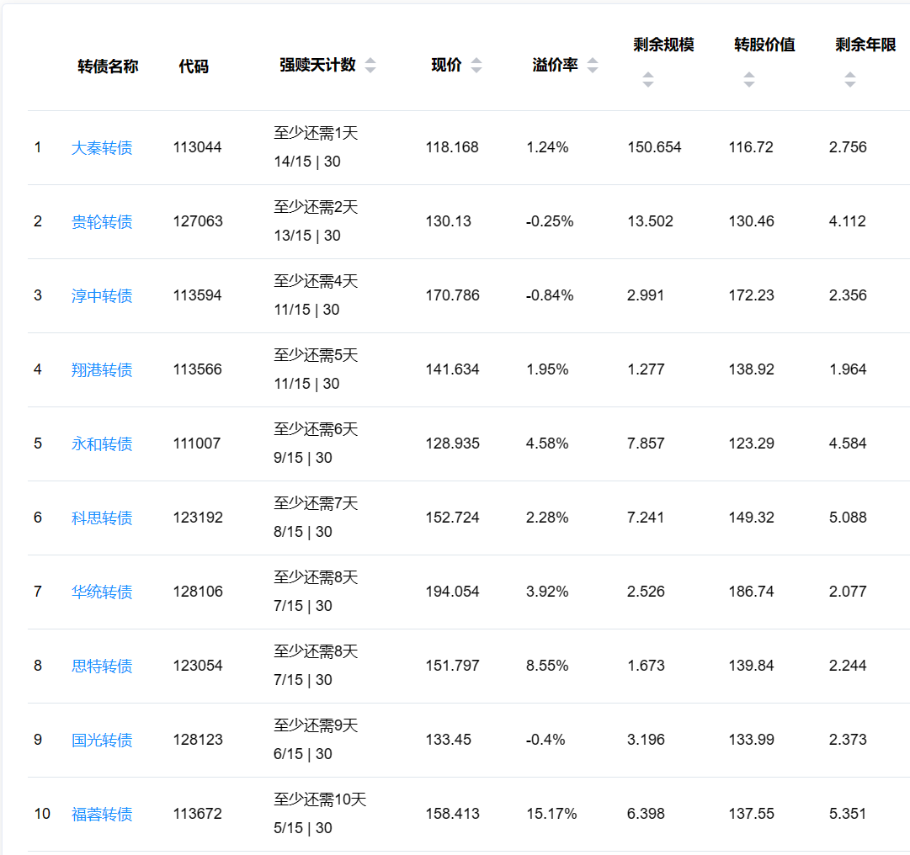910x855 pixels.
Task: Sort by 转股价值 using its arrows
Action: 748,80
